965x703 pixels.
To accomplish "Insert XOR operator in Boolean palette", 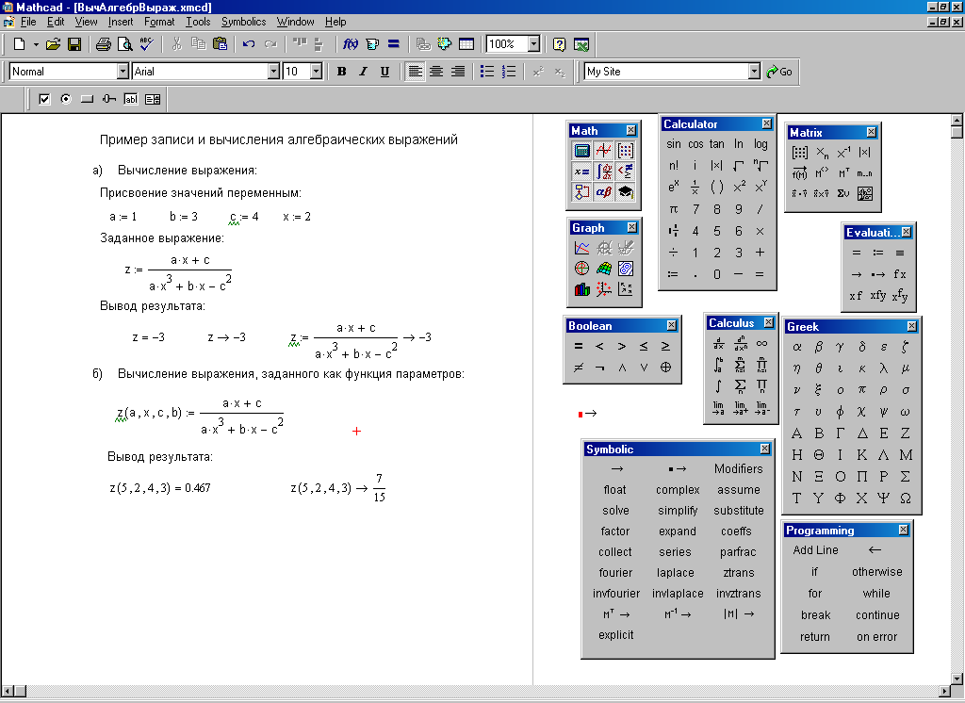I will [x=665, y=368].
